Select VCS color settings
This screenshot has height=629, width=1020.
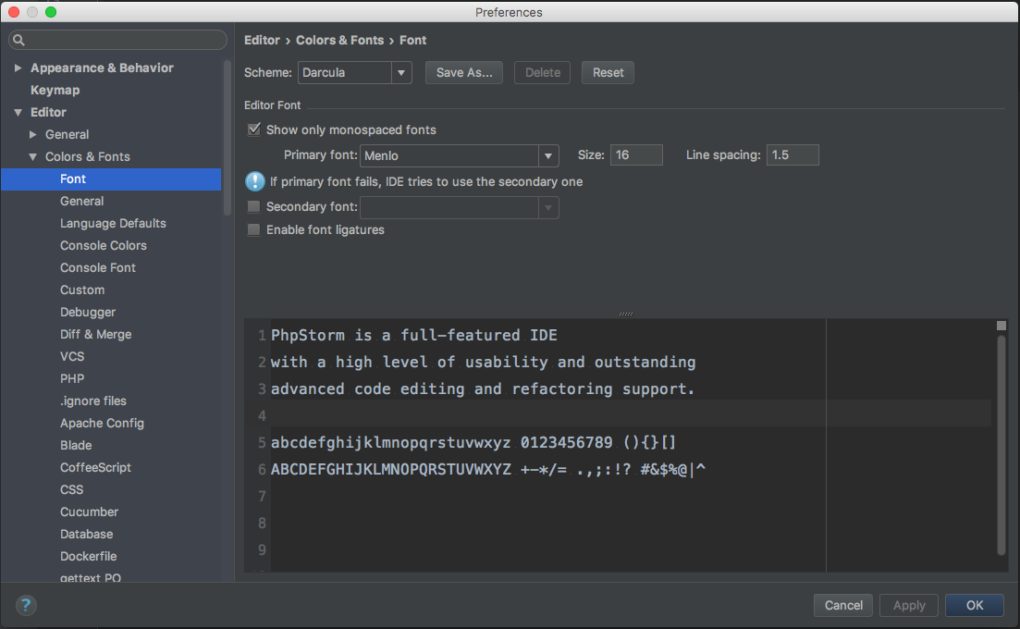[x=72, y=356]
